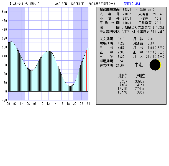Screen dimensions: 169x166
Task: Click the 略最高高潮面 value 353.2
Action: pos(127,10)
